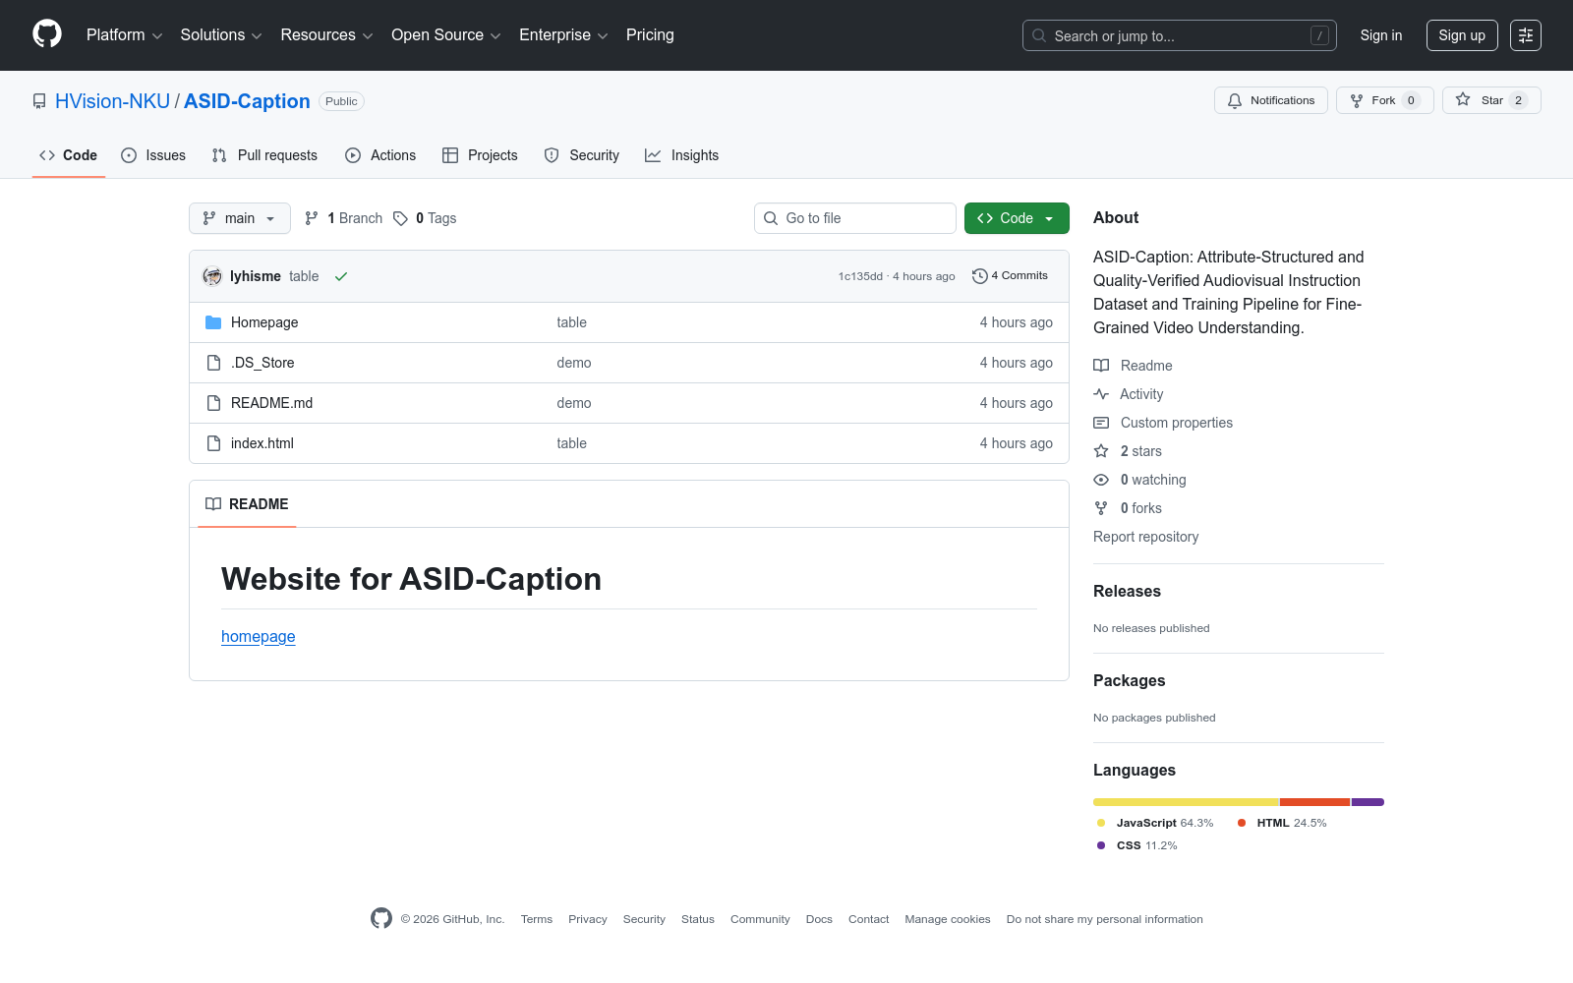Screen dimensions: 1573x983
Task: Open the 'table' commit for index.html
Action: pyautogui.click(x=572, y=443)
